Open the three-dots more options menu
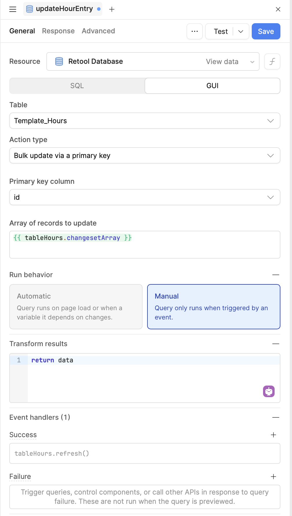The height and width of the screenshot is (516, 292). coord(195,31)
